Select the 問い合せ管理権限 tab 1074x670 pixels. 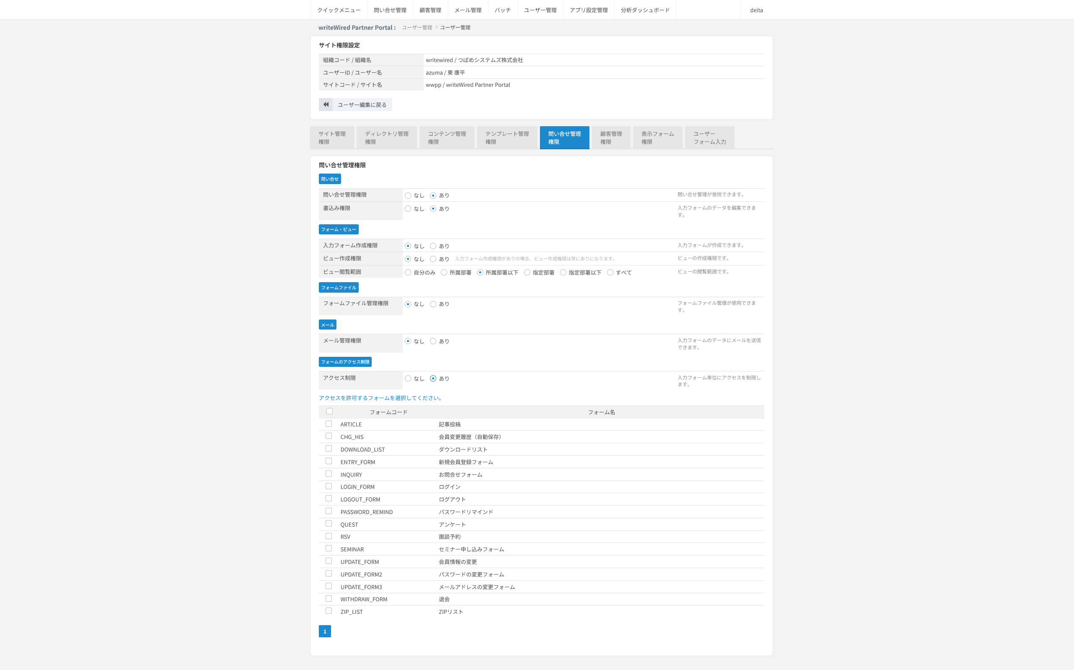(564, 138)
